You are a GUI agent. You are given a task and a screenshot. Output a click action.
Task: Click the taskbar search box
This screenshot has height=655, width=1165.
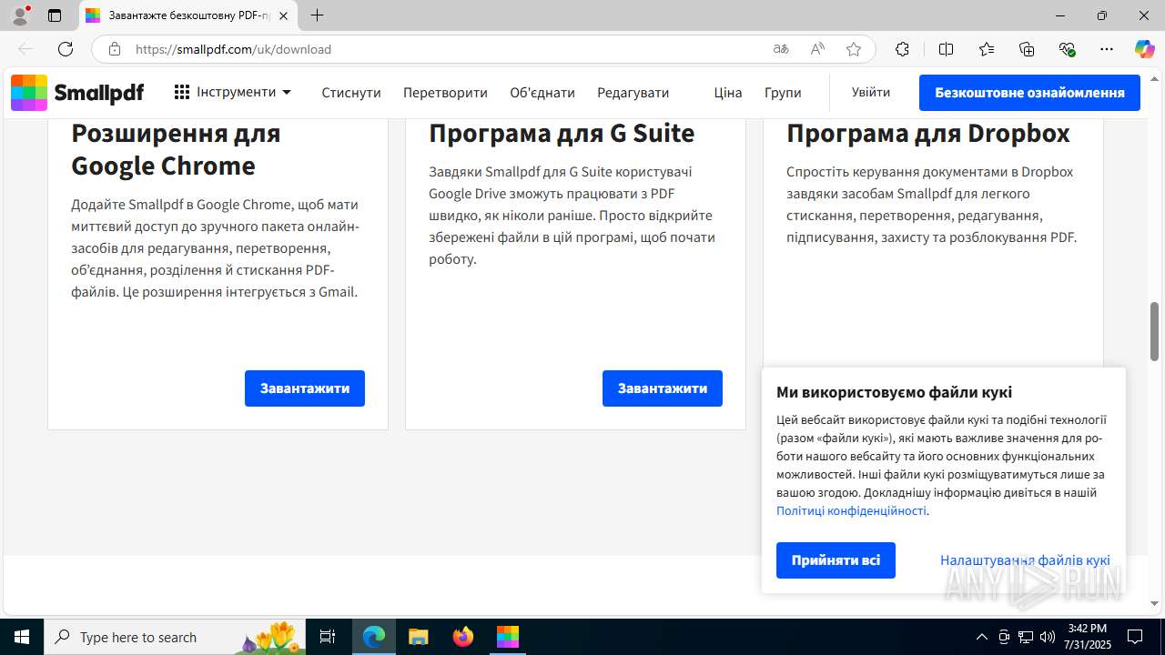[175, 637]
